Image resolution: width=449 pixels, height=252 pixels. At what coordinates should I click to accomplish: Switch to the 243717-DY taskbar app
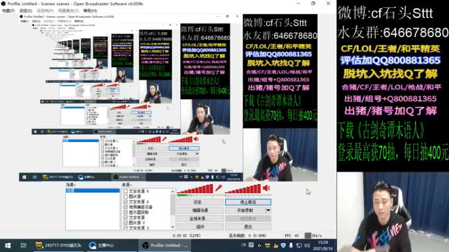[58, 245]
